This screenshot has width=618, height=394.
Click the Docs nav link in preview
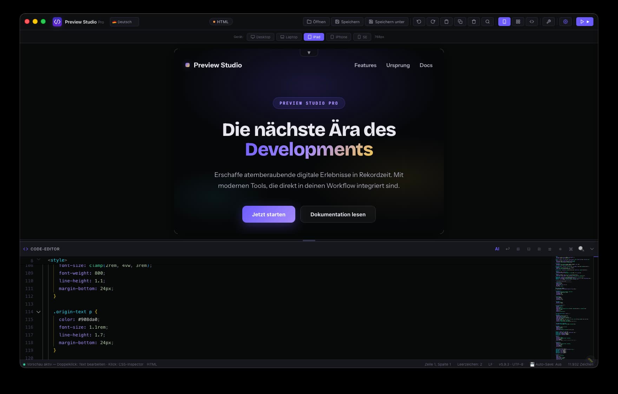(x=426, y=65)
